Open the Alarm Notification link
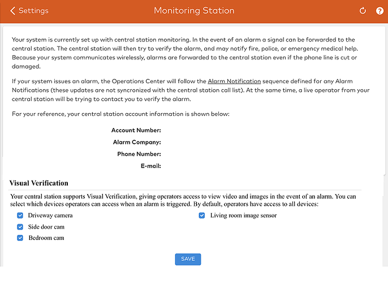388x283 pixels. (234, 82)
